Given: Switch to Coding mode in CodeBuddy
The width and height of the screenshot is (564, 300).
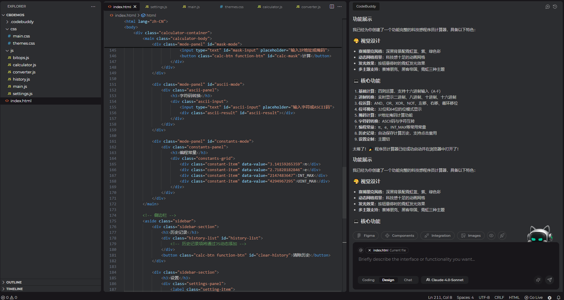Looking at the screenshot, I should click(x=368, y=280).
